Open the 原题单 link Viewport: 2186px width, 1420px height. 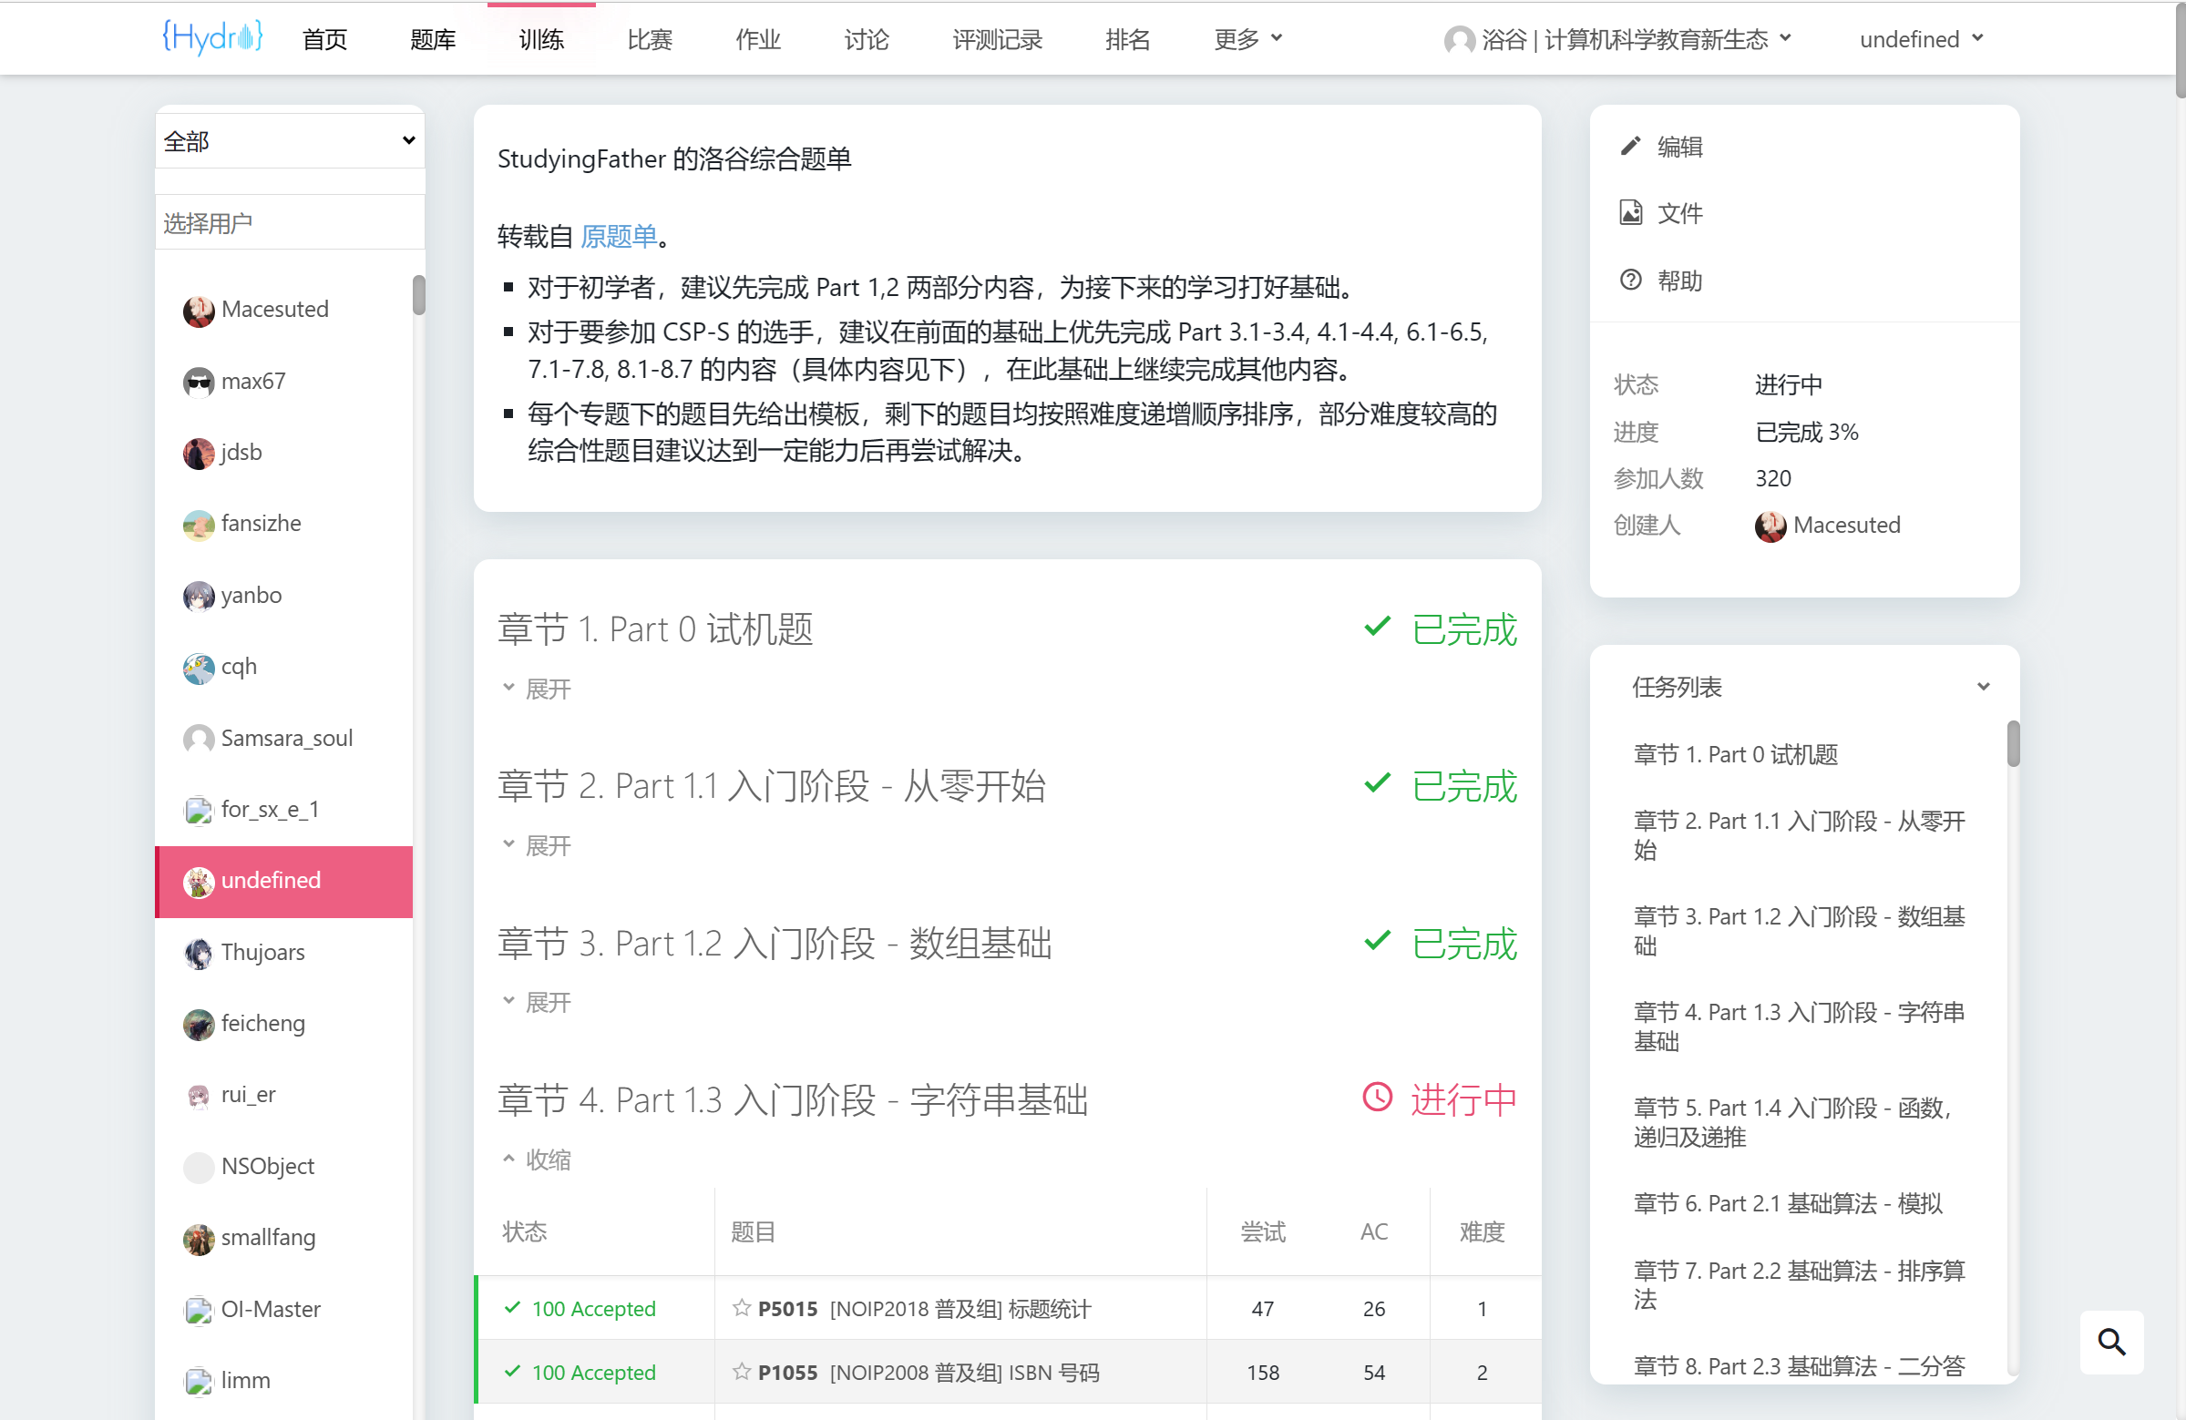pyautogui.click(x=618, y=237)
